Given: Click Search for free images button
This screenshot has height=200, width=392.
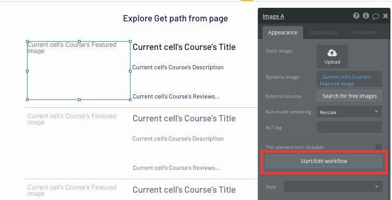Looking at the screenshot, I should click(x=349, y=96).
